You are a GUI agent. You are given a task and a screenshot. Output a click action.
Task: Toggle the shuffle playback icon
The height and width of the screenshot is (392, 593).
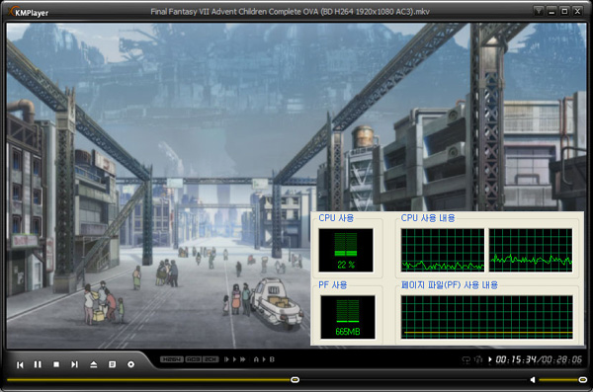(x=478, y=359)
